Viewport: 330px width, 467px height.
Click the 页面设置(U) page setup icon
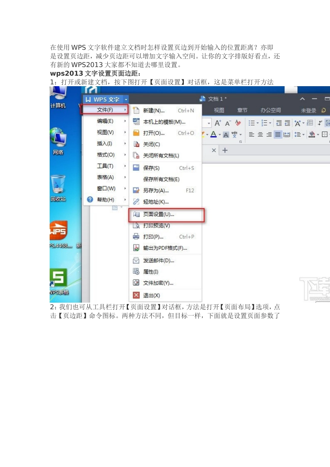coord(136,214)
